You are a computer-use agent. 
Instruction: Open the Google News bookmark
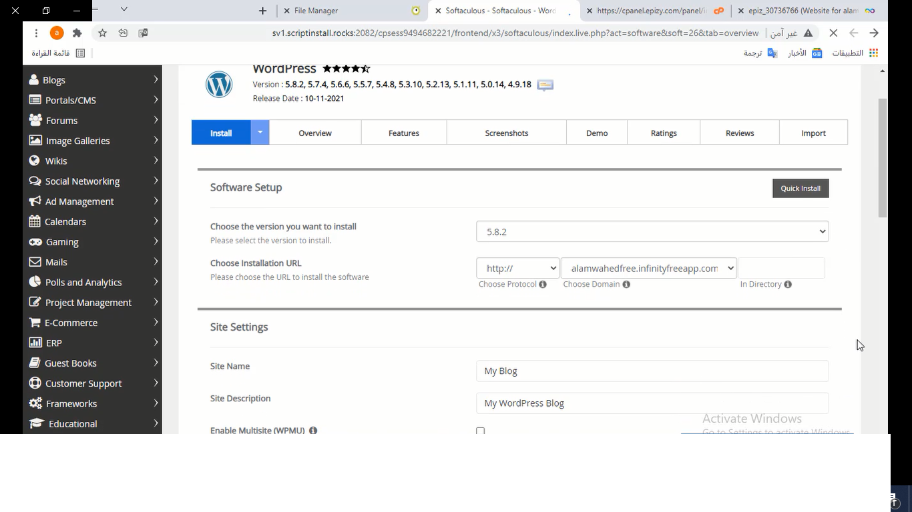[805, 53]
